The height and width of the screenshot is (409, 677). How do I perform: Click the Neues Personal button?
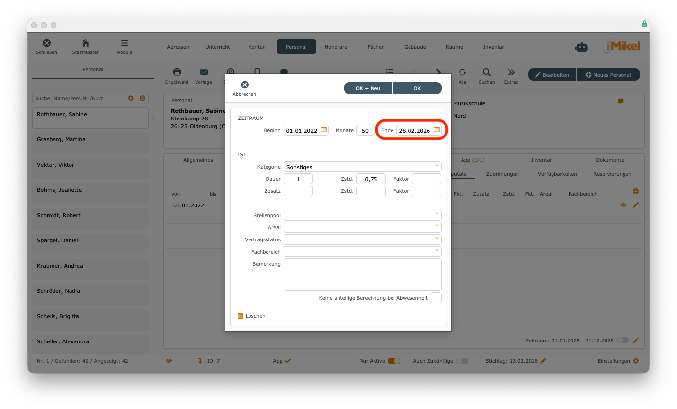point(608,75)
